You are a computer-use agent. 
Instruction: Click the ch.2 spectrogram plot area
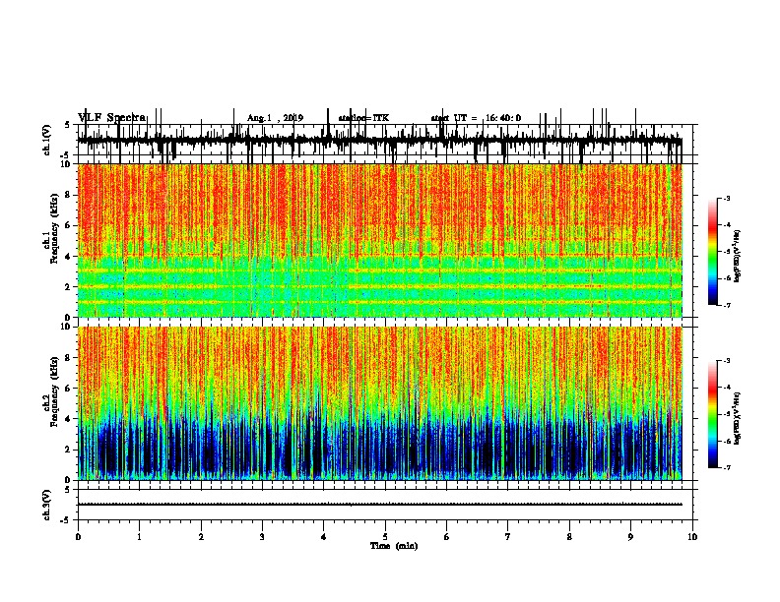coord(380,403)
